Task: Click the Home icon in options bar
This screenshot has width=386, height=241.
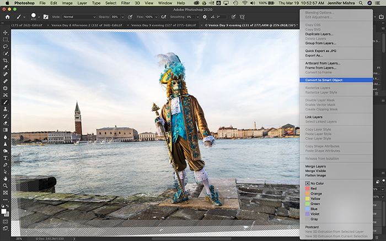Action: [8, 17]
